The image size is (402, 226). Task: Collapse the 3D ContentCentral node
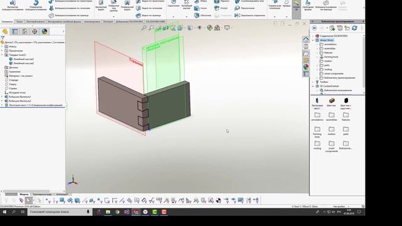(x=313, y=86)
